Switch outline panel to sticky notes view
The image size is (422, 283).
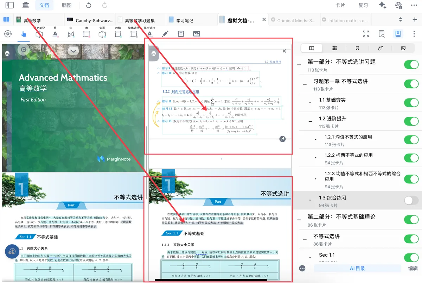click(403, 48)
